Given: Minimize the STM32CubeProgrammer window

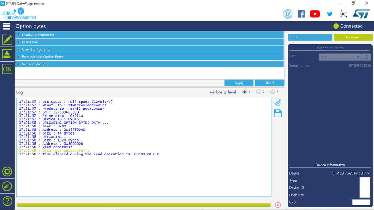Looking at the screenshot, I should (340, 3).
